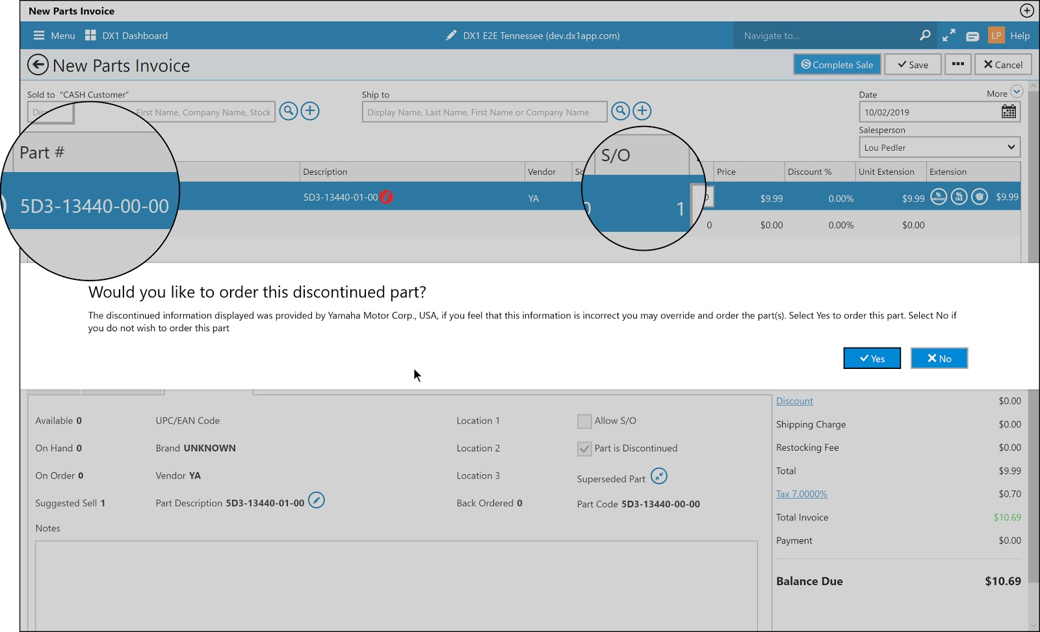Open the three-dot more actions button
1040x632 pixels.
pos(958,64)
